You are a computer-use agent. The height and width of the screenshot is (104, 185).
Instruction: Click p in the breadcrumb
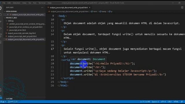click(112, 12)
